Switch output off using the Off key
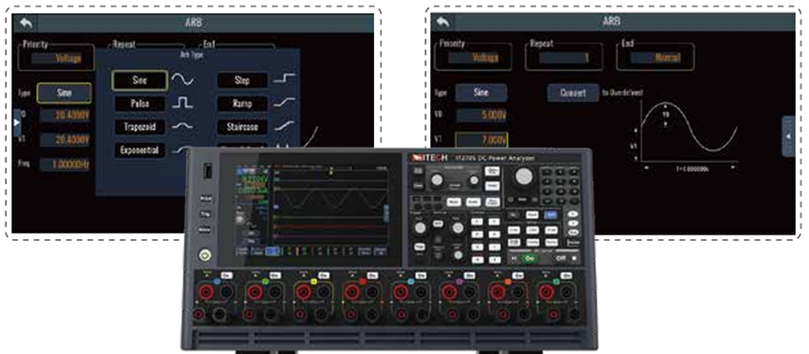This screenshot has height=354, width=809. click(x=562, y=257)
